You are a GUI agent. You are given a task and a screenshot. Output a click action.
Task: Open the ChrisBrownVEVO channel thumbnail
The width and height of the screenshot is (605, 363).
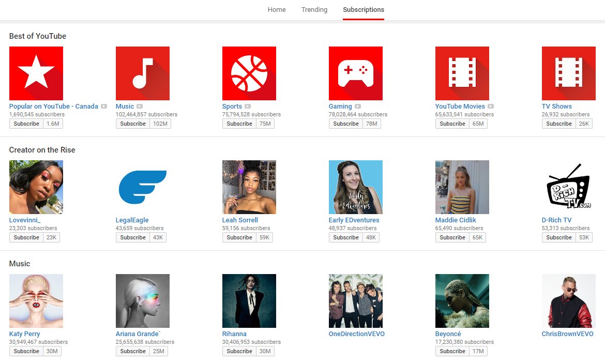click(569, 301)
